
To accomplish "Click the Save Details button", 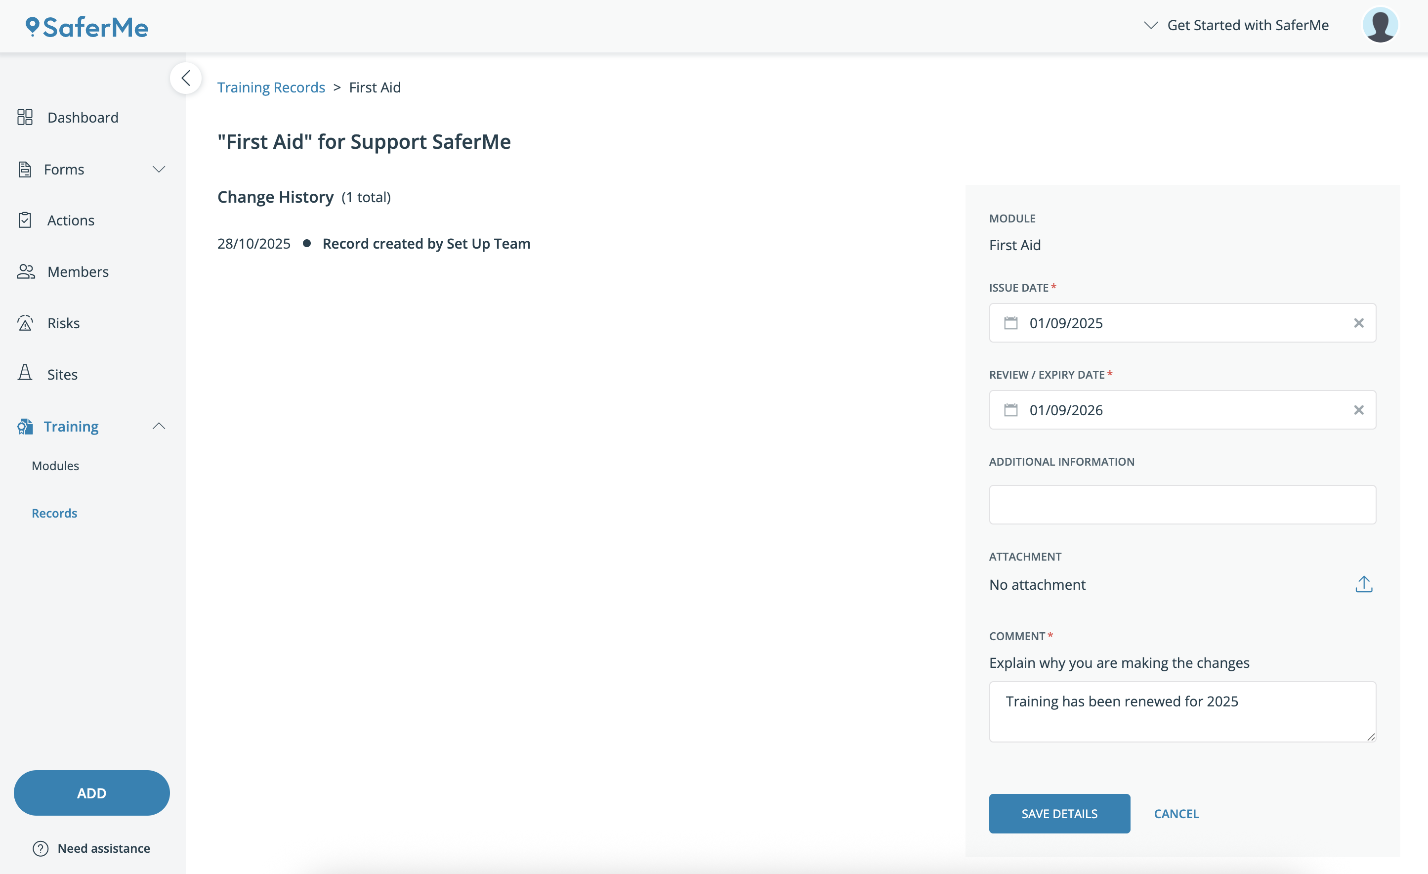I will pos(1059,813).
